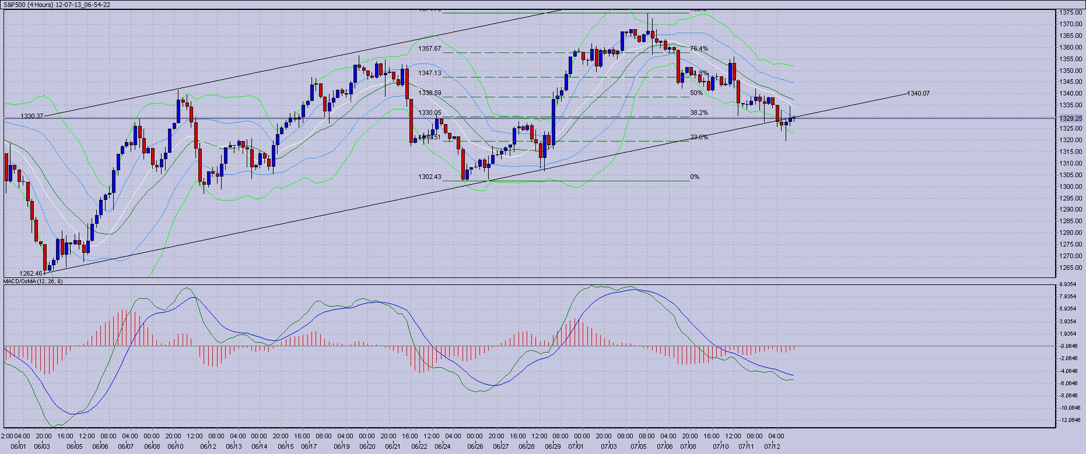Click the 38.2% Fibonacci level label
The height and width of the screenshot is (454, 1086).
[x=699, y=113]
